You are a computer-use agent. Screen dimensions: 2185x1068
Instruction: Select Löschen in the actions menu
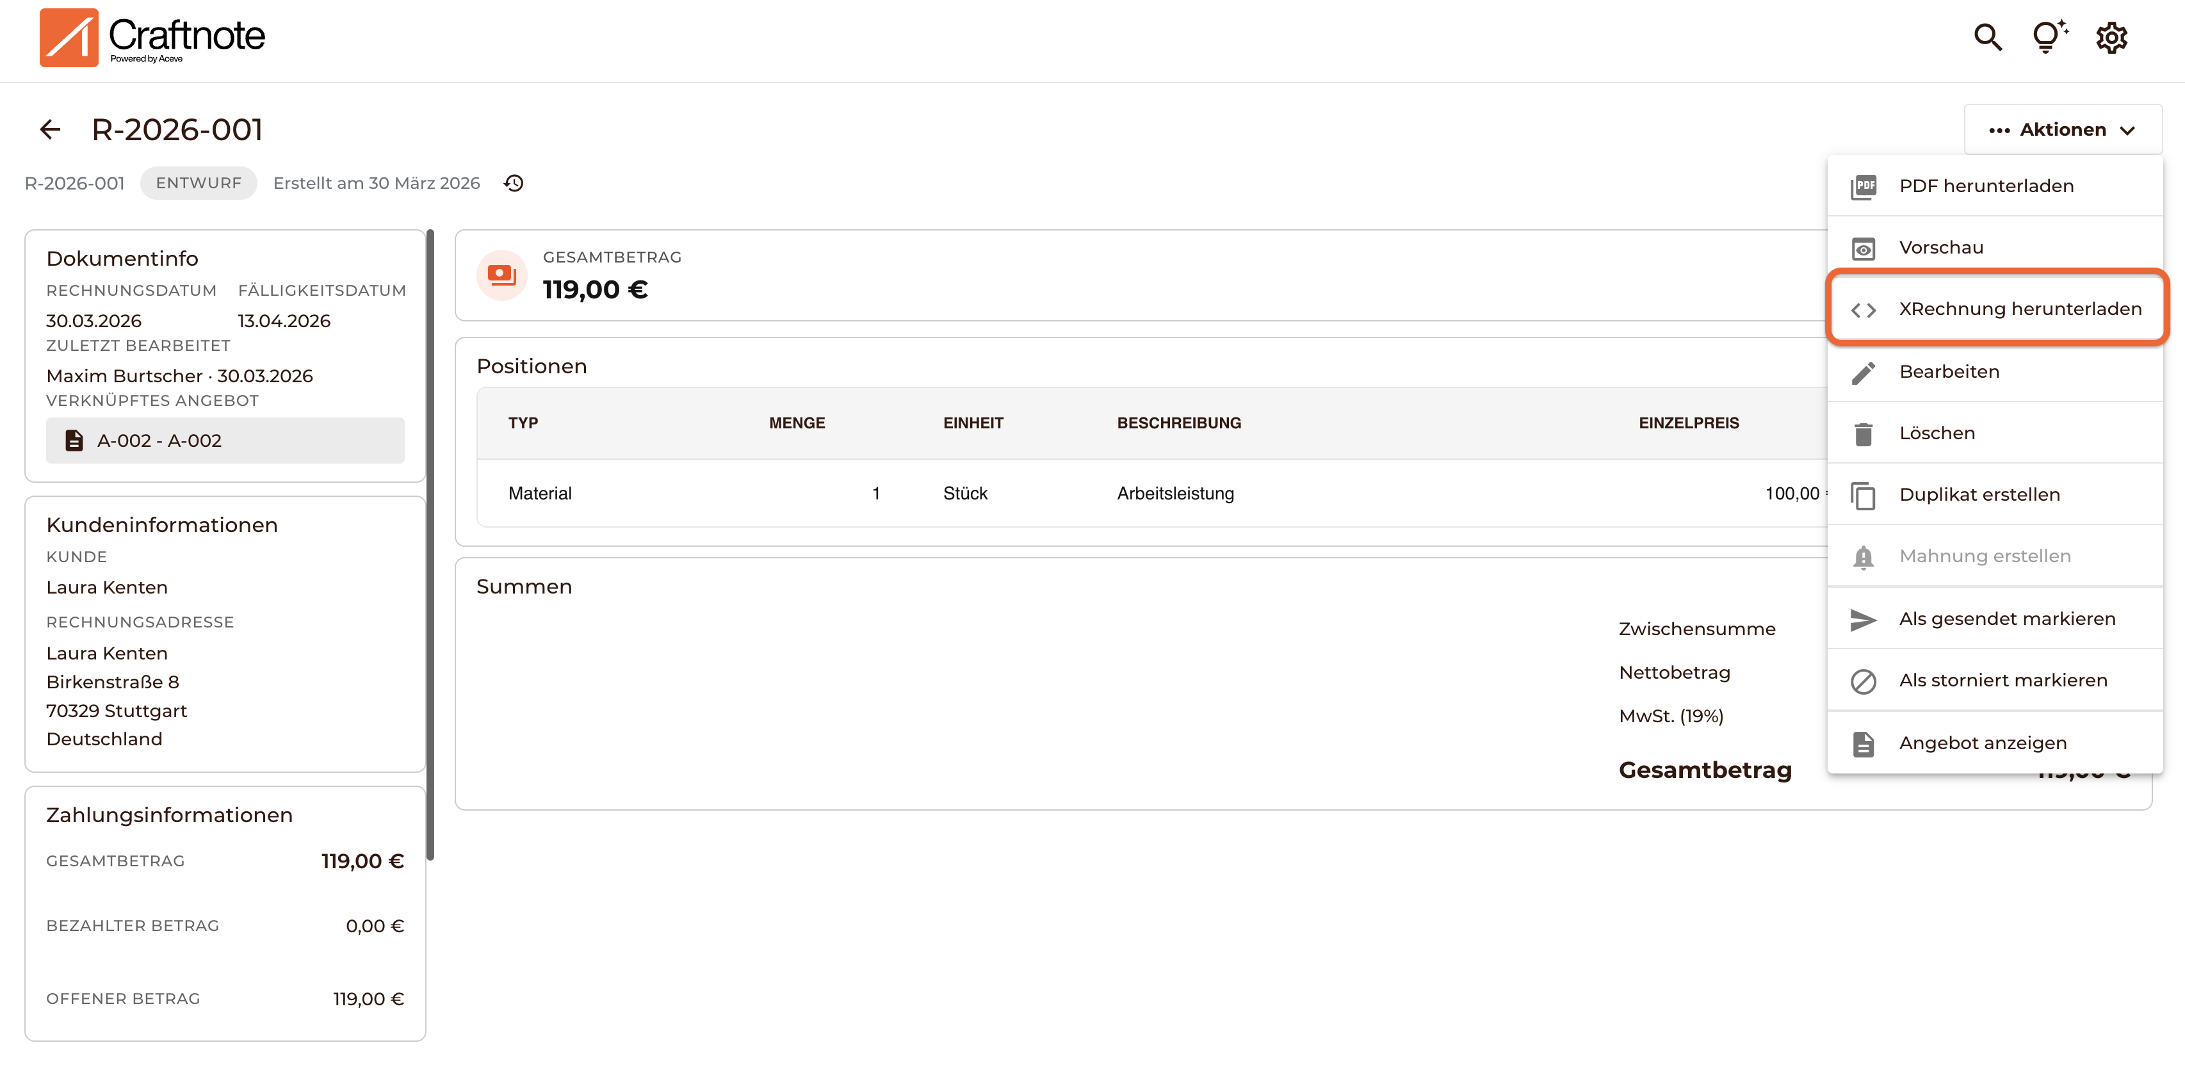point(1937,433)
